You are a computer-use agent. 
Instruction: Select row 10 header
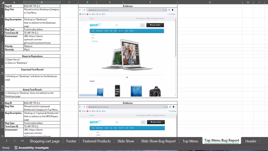[x=2, y=53]
